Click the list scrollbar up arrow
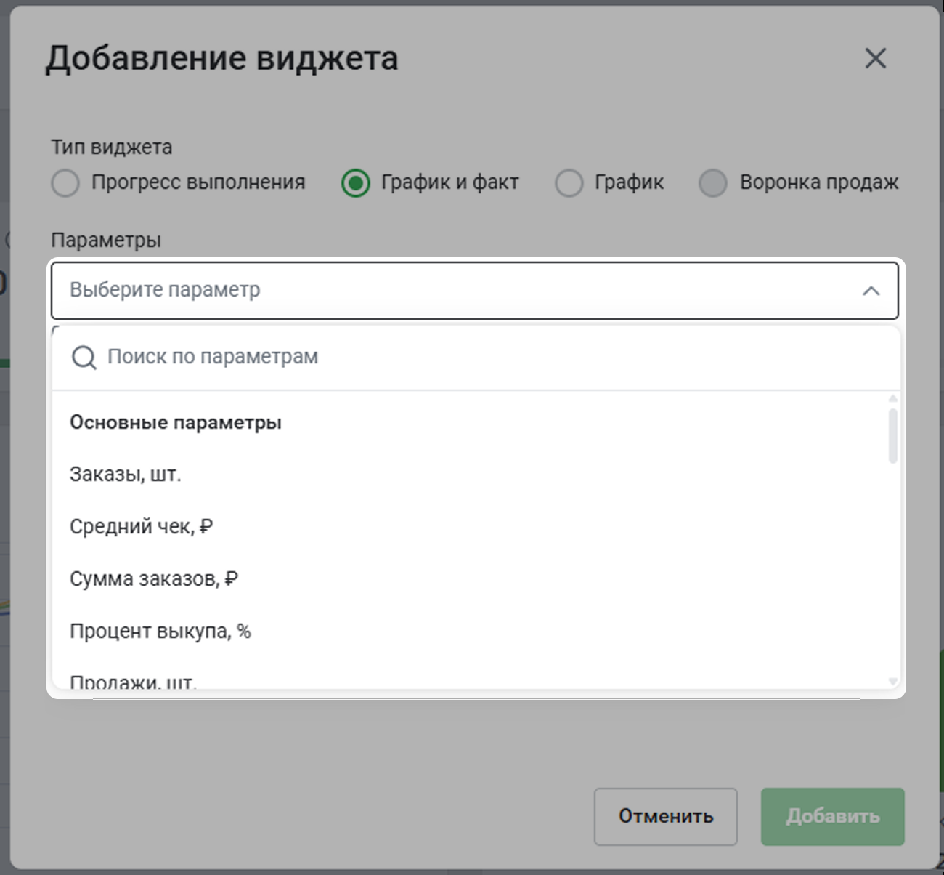 892,399
